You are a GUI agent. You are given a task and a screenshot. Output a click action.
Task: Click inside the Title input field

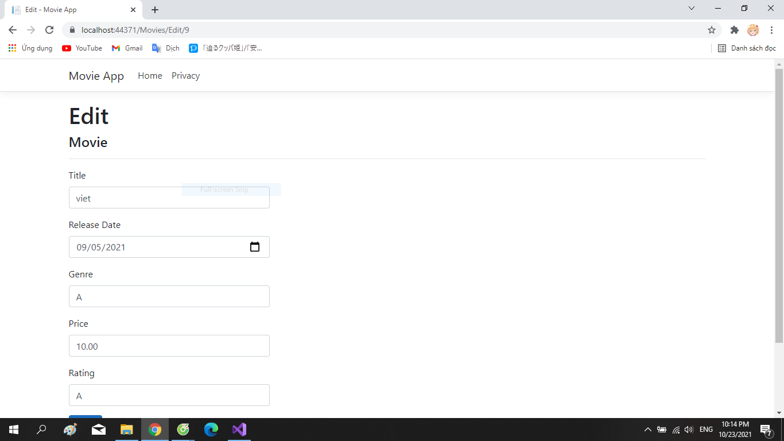(x=169, y=198)
